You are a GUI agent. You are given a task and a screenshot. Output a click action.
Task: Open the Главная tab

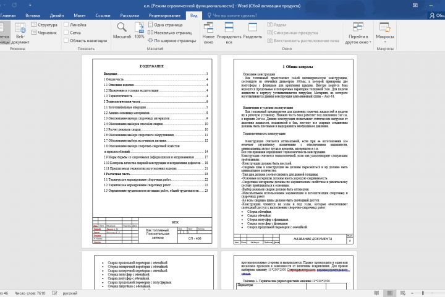8,15
